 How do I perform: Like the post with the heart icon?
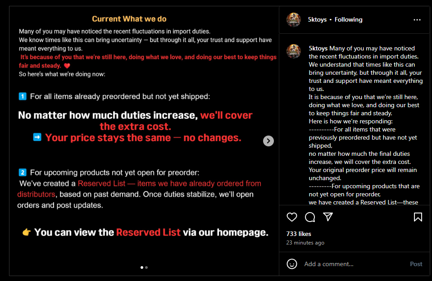tap(292, 217)
